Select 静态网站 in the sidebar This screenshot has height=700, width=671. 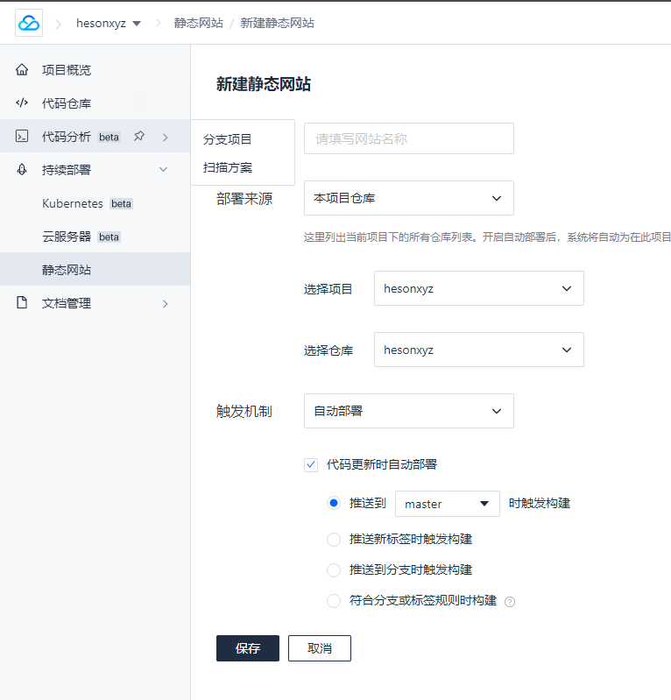pos(95,269)
